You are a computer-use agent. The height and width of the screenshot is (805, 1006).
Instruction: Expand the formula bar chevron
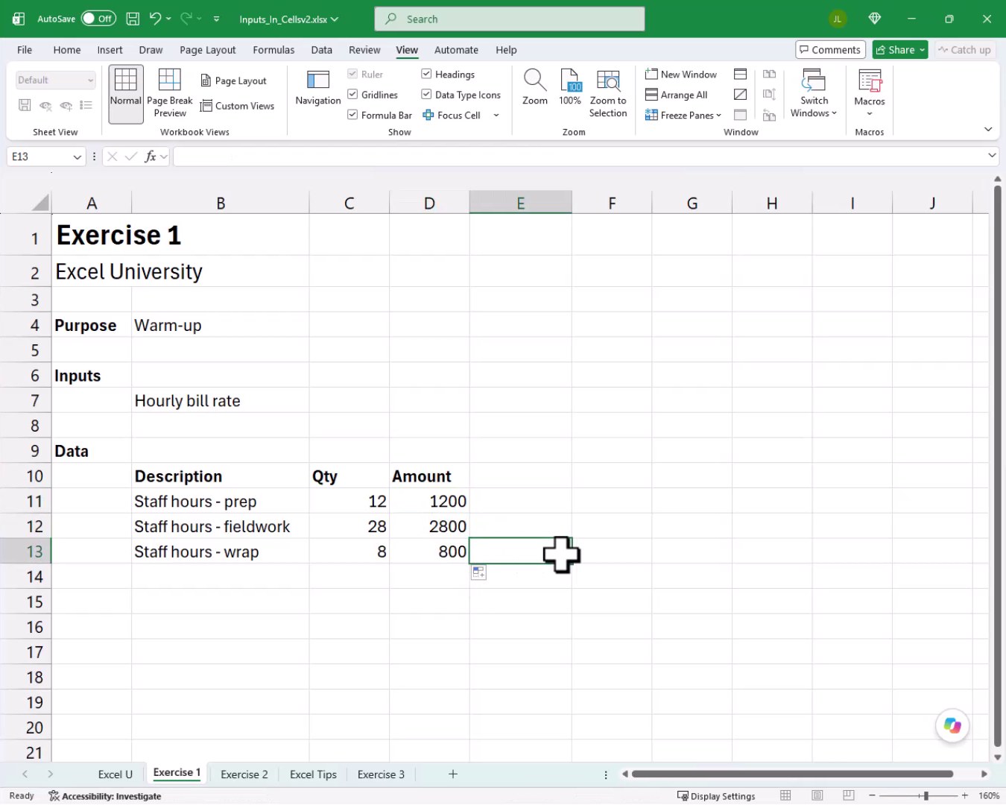(992, 156)
